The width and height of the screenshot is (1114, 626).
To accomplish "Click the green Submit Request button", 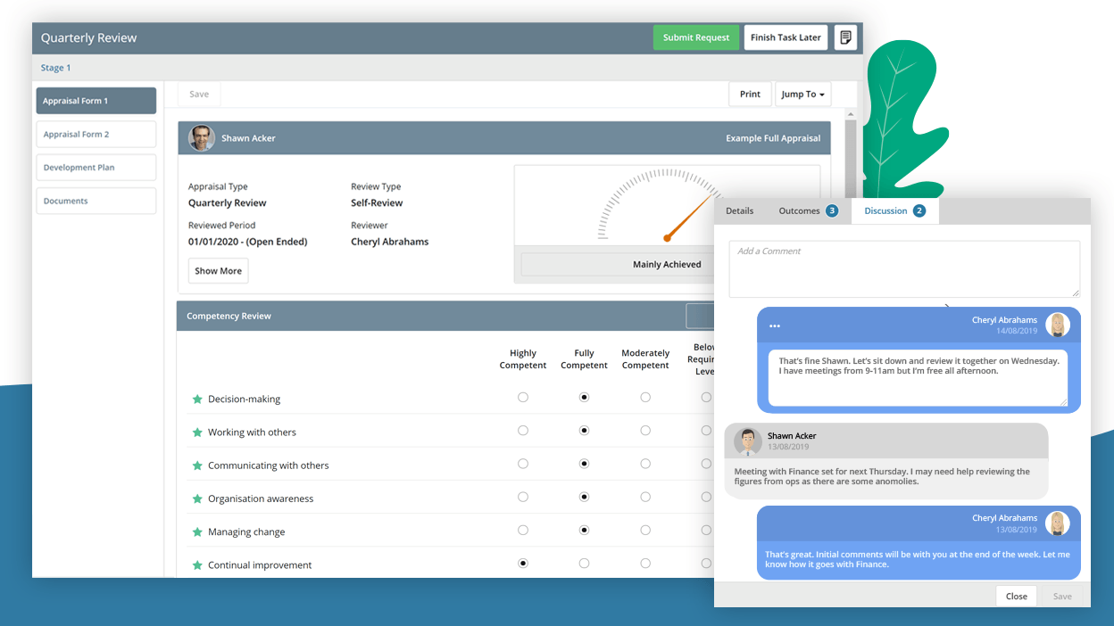I will pos(695,37).
